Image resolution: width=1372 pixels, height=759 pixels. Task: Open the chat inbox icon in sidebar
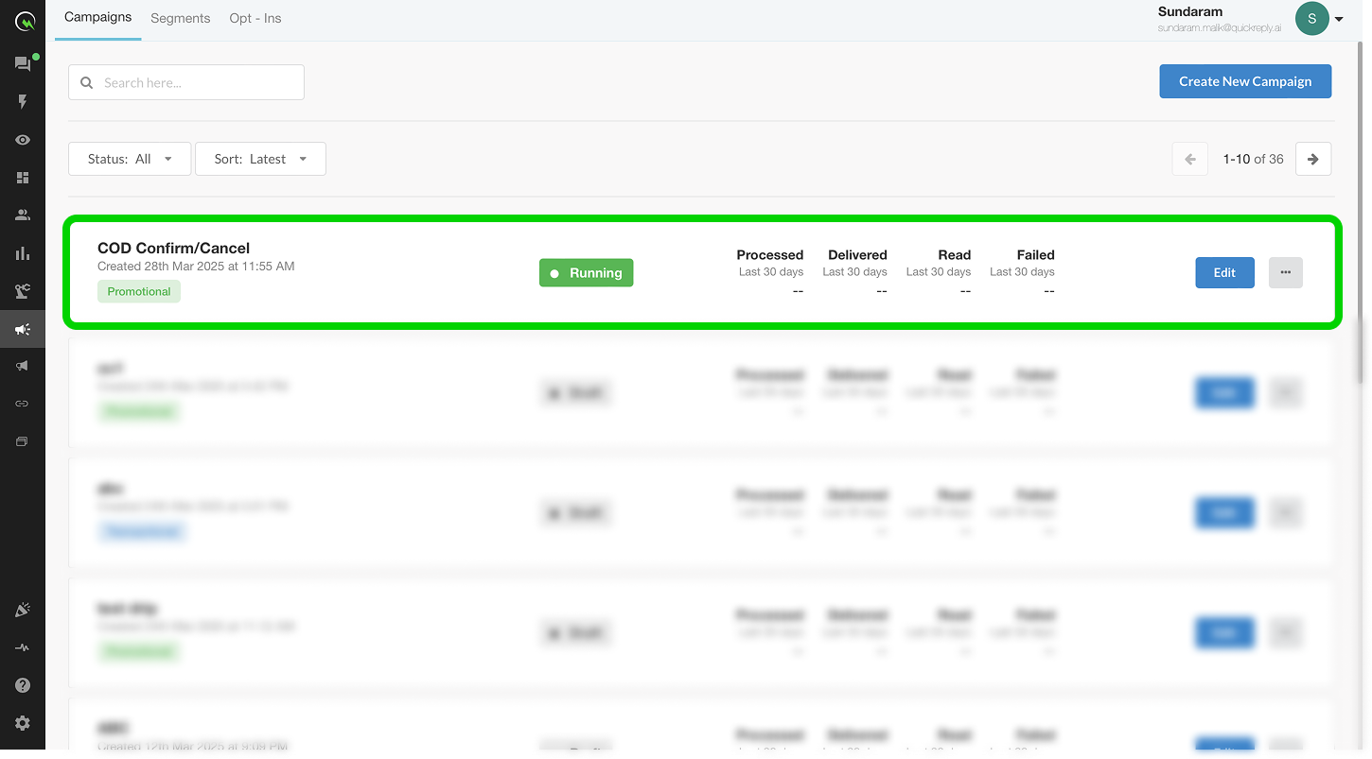[x=22, y=64]
